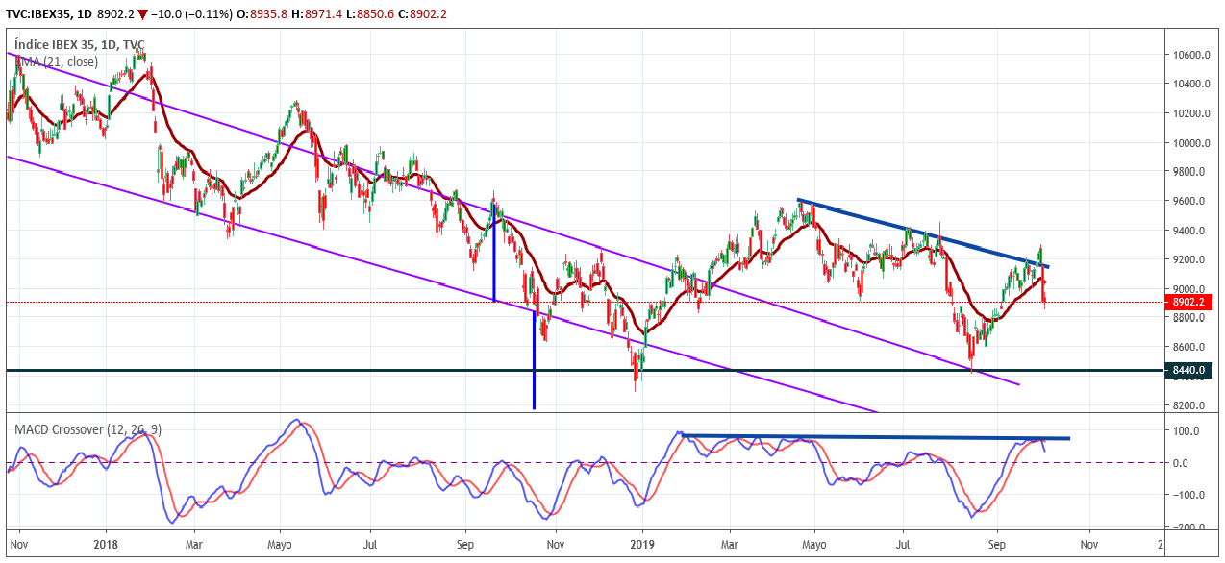
Task: Click the dashed MACD zero line
Action: pyautogui.click(x=585, y=463)
